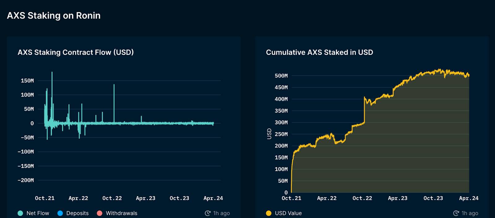Click the −150M label on the flow axis
Image resolution: width=495 pixels, height=218 pixels.
point(26,166)
